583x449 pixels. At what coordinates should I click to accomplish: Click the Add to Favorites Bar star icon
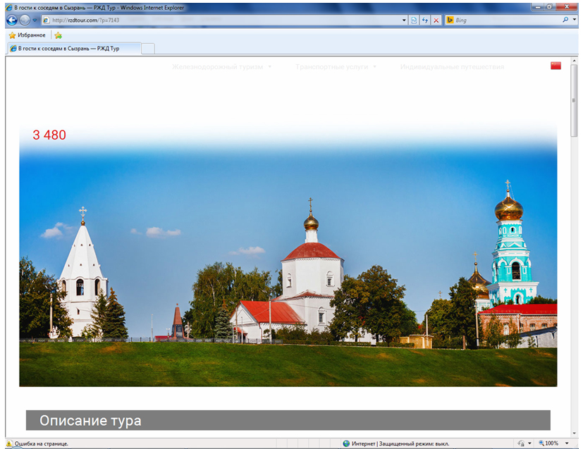click(x=58, y=35)
